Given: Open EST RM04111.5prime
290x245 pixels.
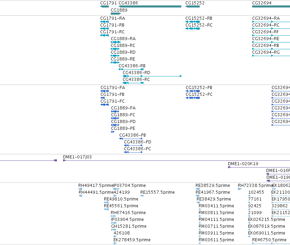Looking at the screenshot, I should pos(216,220).
